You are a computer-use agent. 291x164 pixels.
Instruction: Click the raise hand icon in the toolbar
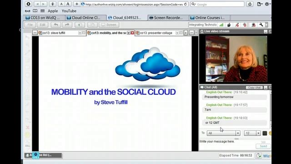point(245,25)
